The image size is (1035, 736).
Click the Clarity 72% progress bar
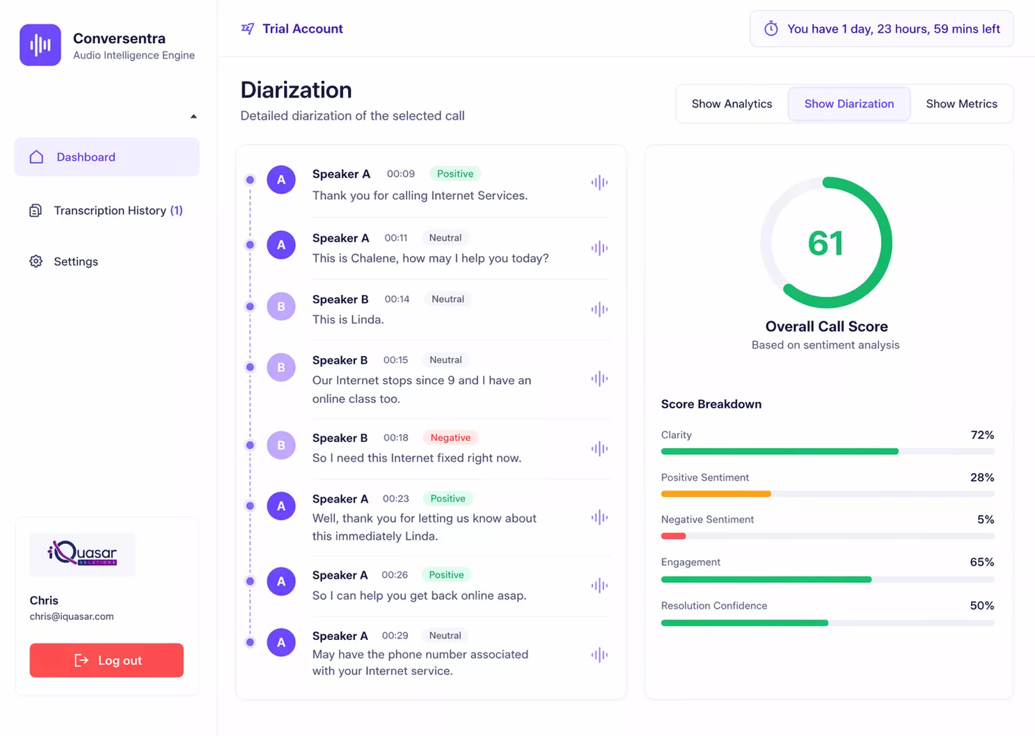(828, 451)
